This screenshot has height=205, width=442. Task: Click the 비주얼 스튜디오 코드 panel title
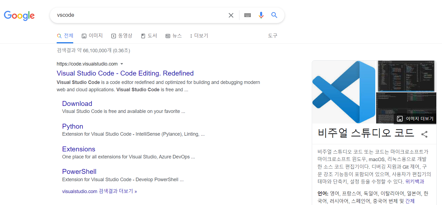click(366, 133)
